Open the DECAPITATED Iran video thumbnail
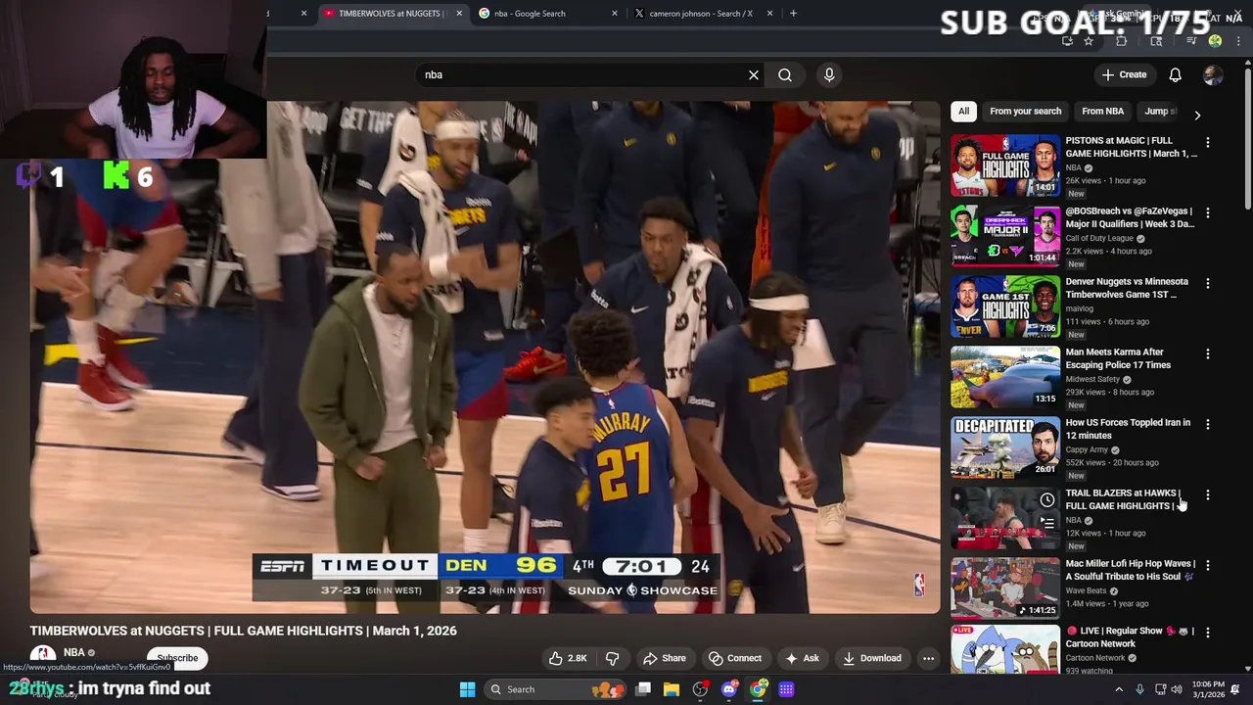1253x705 pixels. pos(1005,447)
